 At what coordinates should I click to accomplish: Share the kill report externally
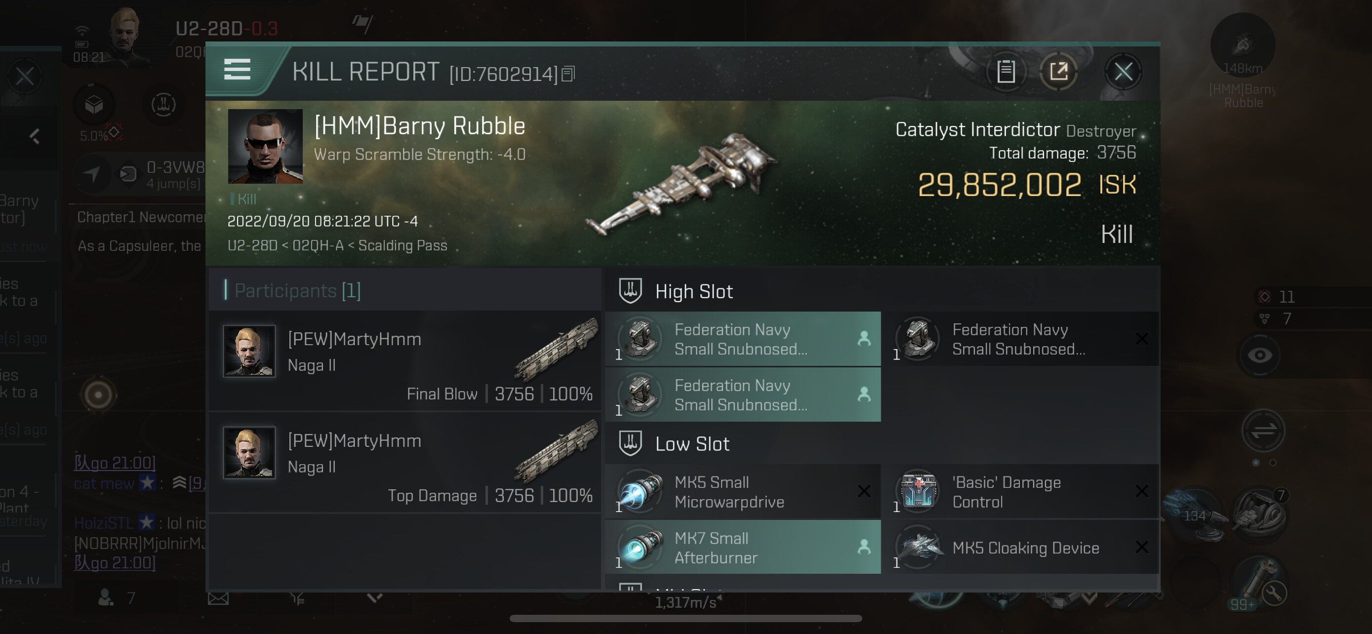1058,71
